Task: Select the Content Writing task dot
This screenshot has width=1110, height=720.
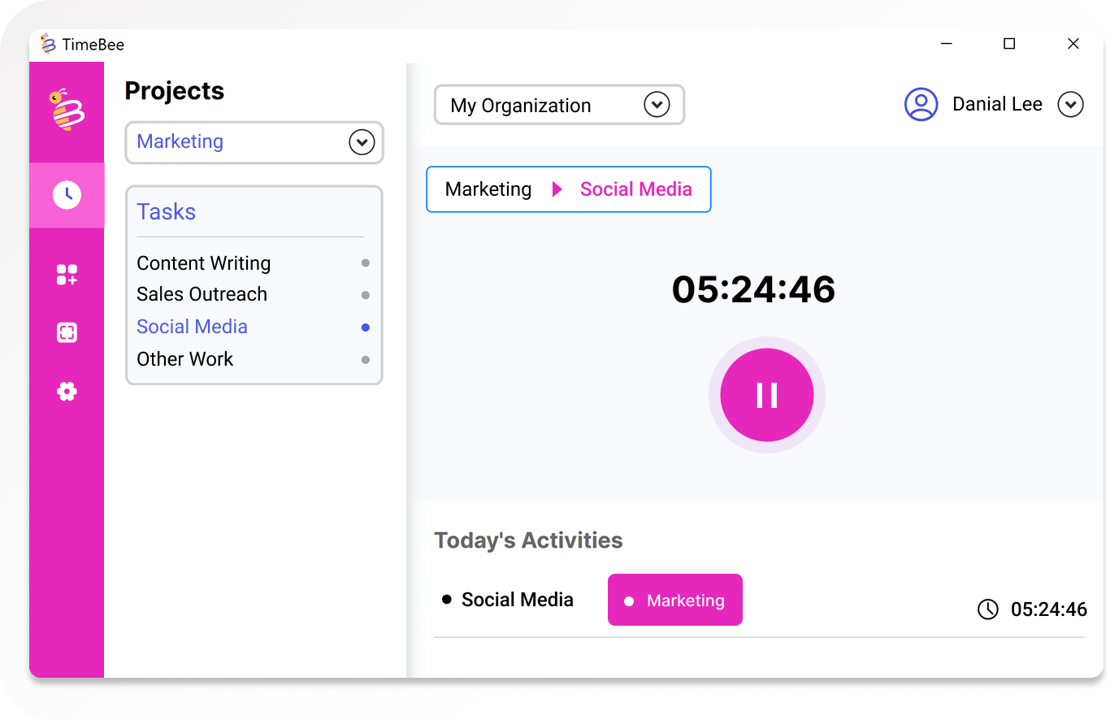Action: coord(366,263)
